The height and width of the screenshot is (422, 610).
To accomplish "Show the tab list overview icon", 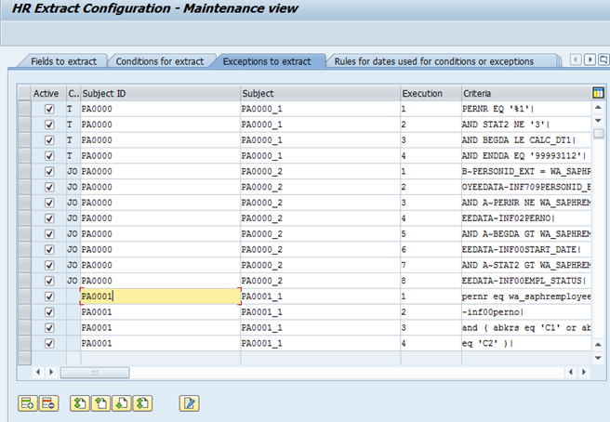I will tap(603, 59).
